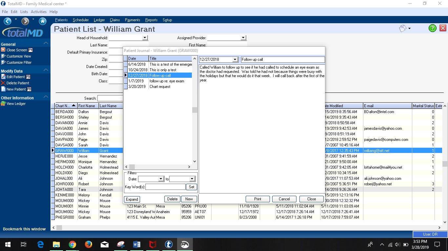Select journal entry 10/24/2018 This is only a test
The height and width of the screenshot is (251, 448).
pyautogui.click(x=158, y=70)
